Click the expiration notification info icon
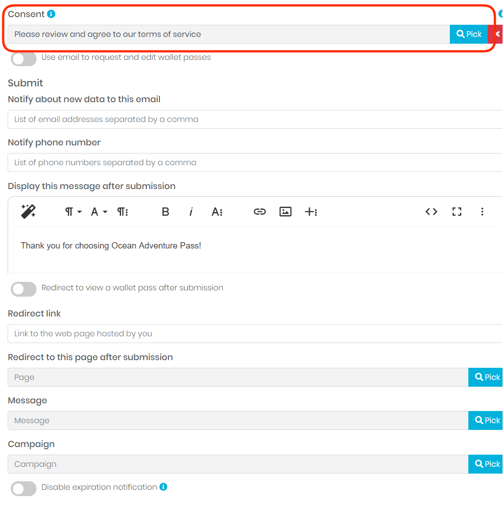The height and width of the screenshot is (515, 503). pos(163,487)
